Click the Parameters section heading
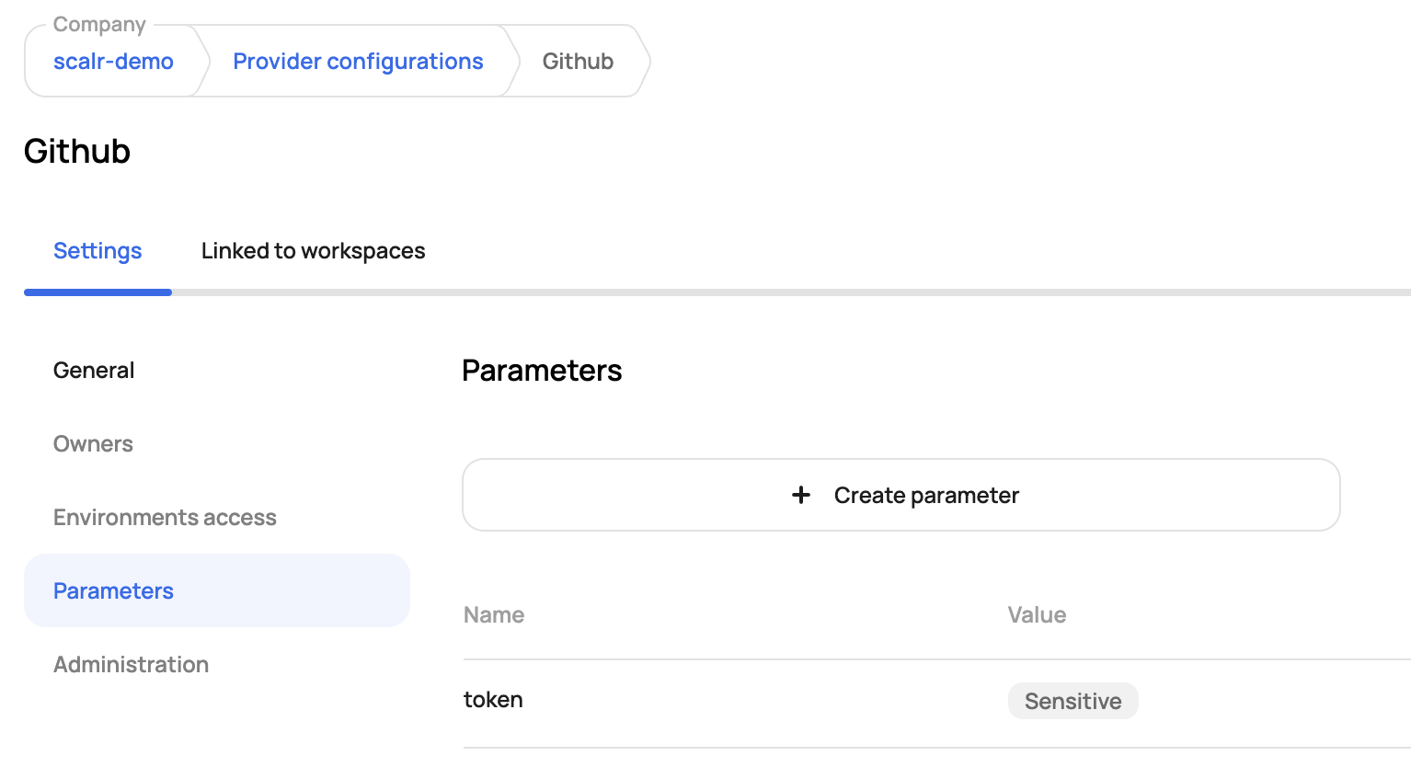 (542, 370)
